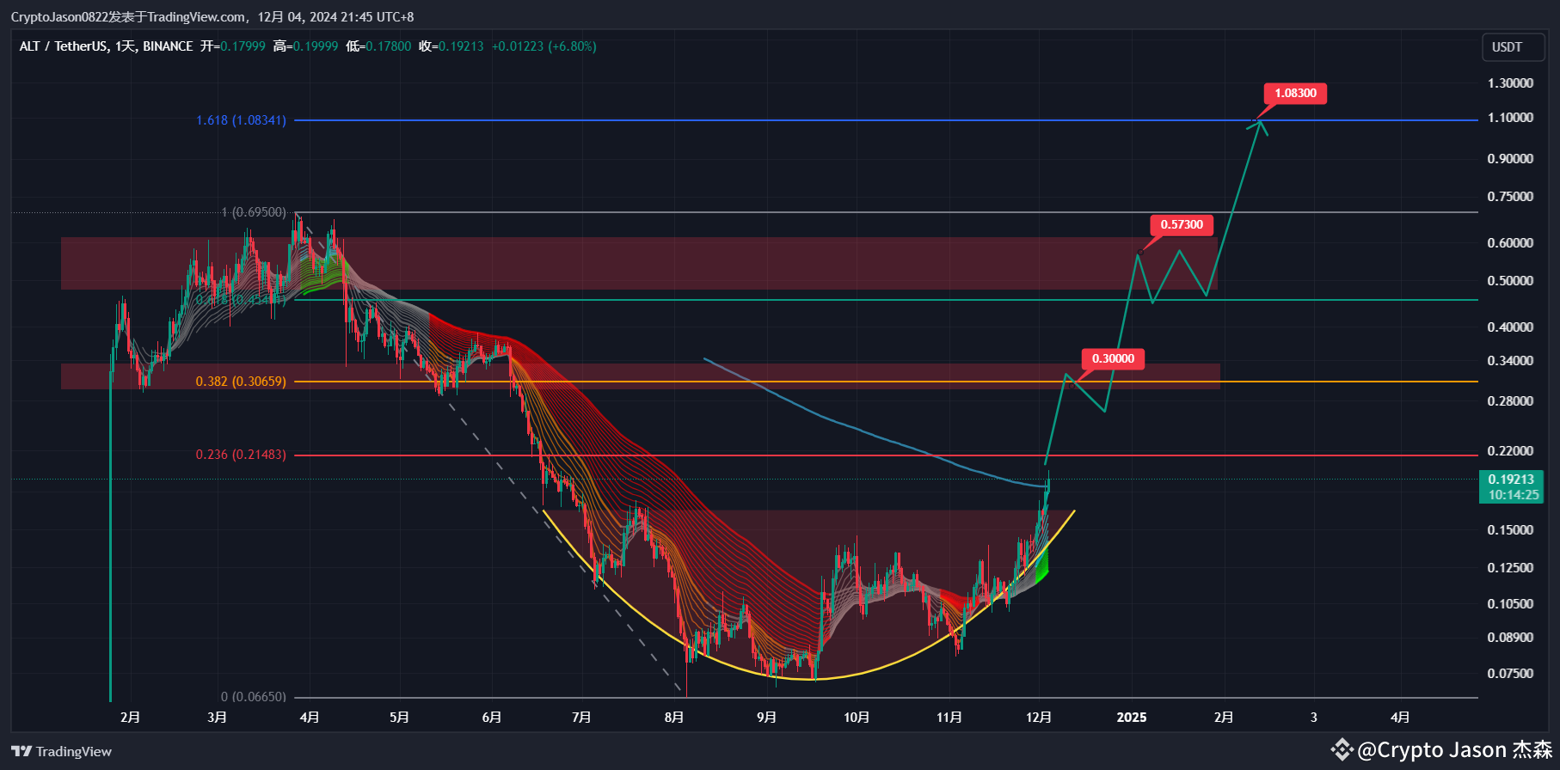Click the 0.07500 price axis label

point(1510,674)
